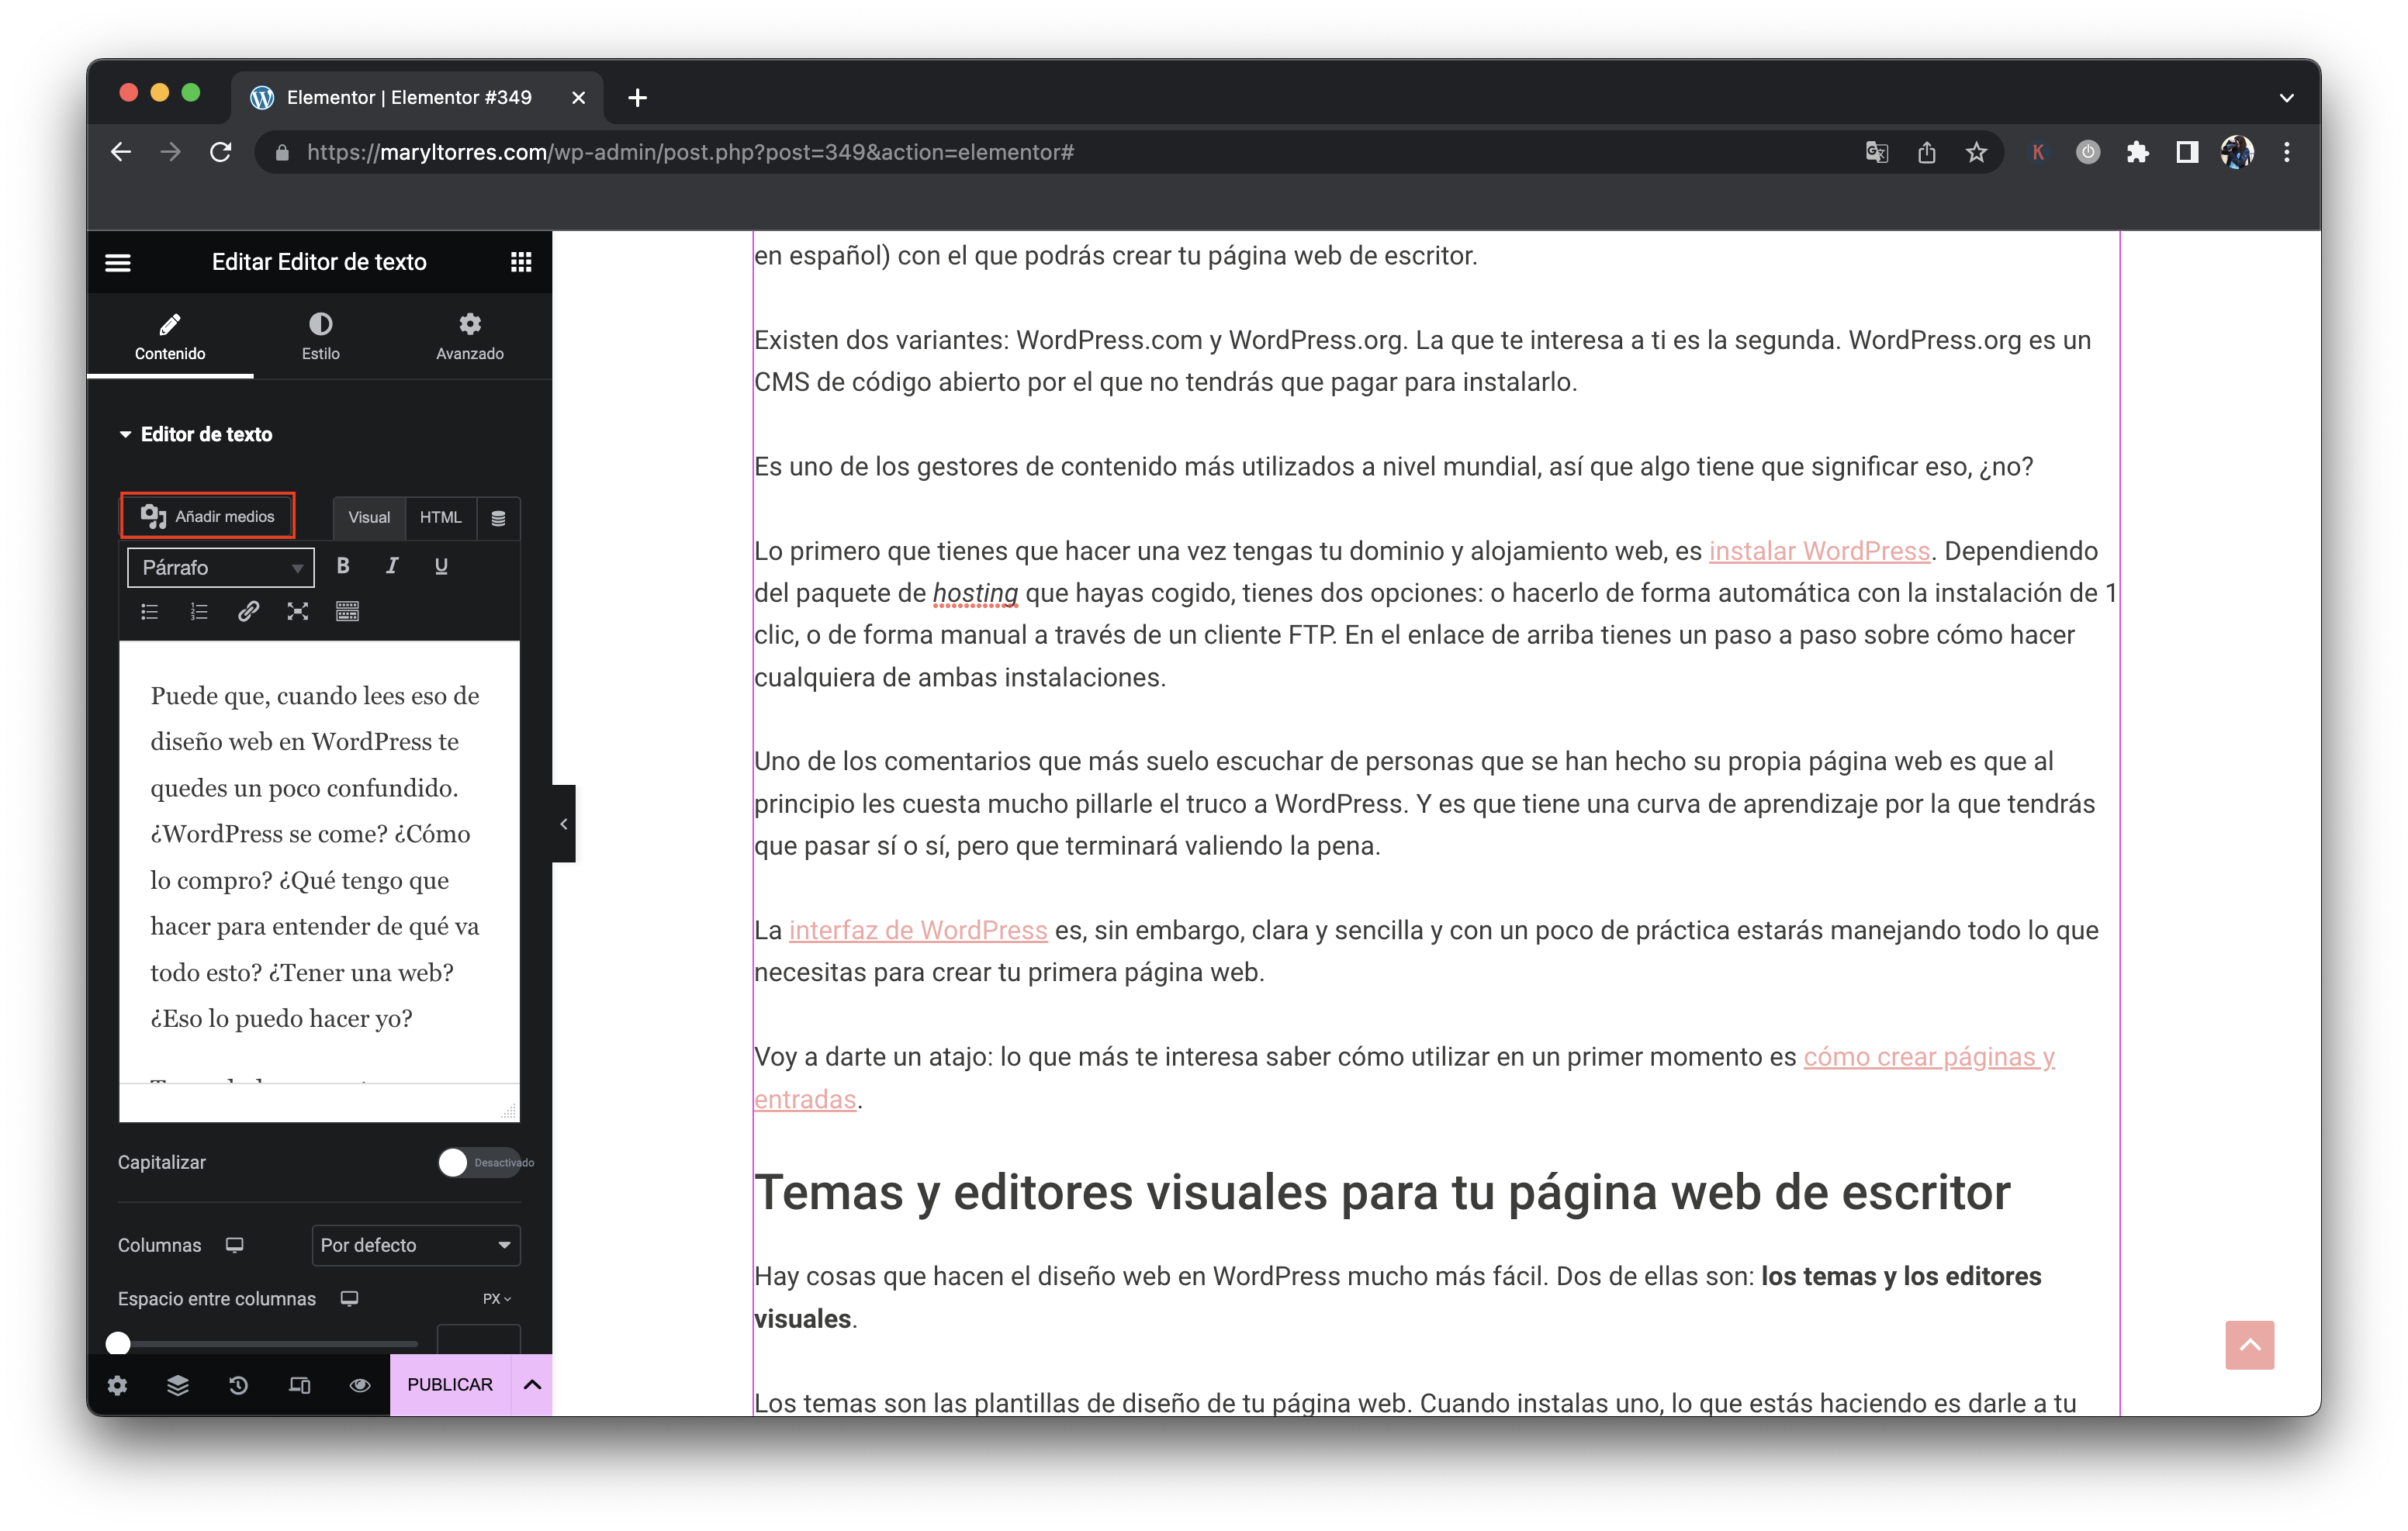
Task: Open the Columnas 'Por defecto' dropdown
Action: [x=416, y=1245]
